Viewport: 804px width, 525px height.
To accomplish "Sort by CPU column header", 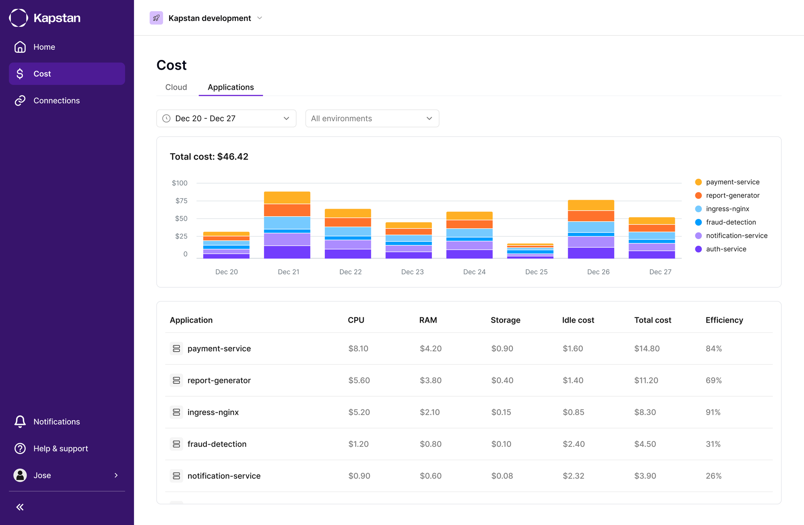I will click(x=356, y=320).
